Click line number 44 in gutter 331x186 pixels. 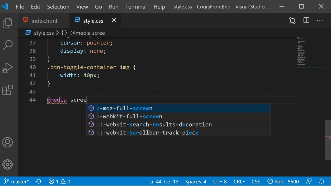click(x=32, y=100)
